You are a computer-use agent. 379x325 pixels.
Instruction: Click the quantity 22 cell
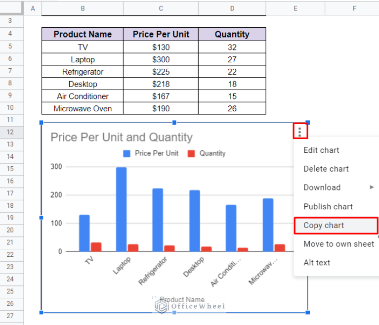click(x=232, y=72)
